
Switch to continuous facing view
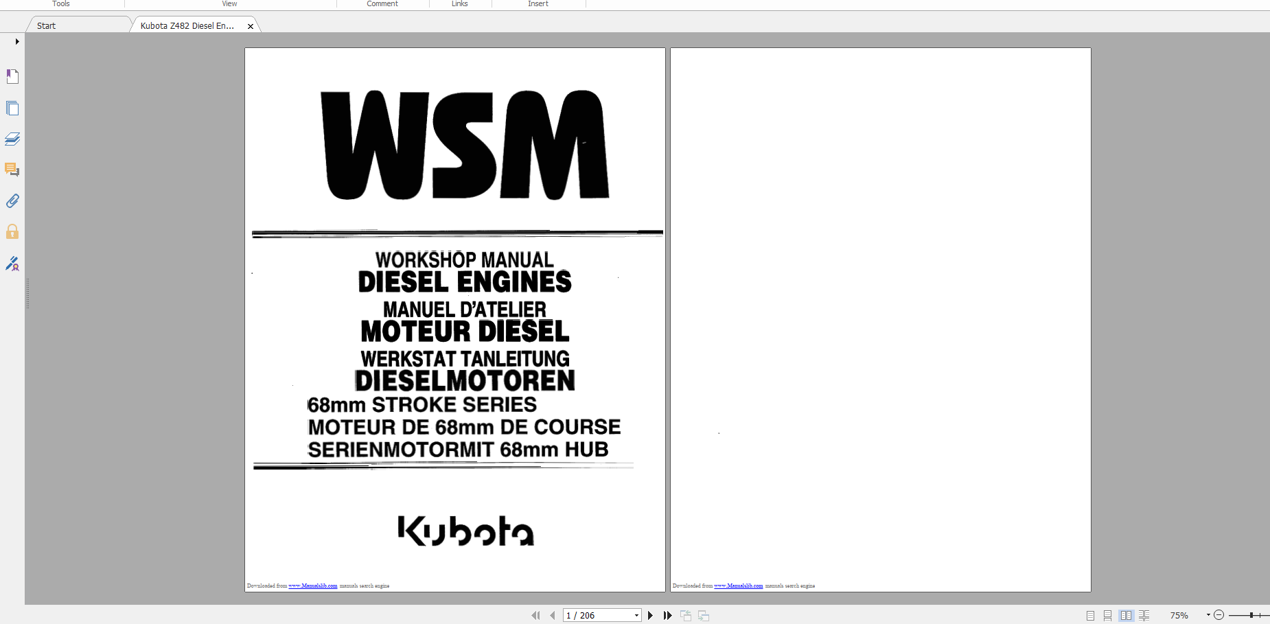point(1144,616)
